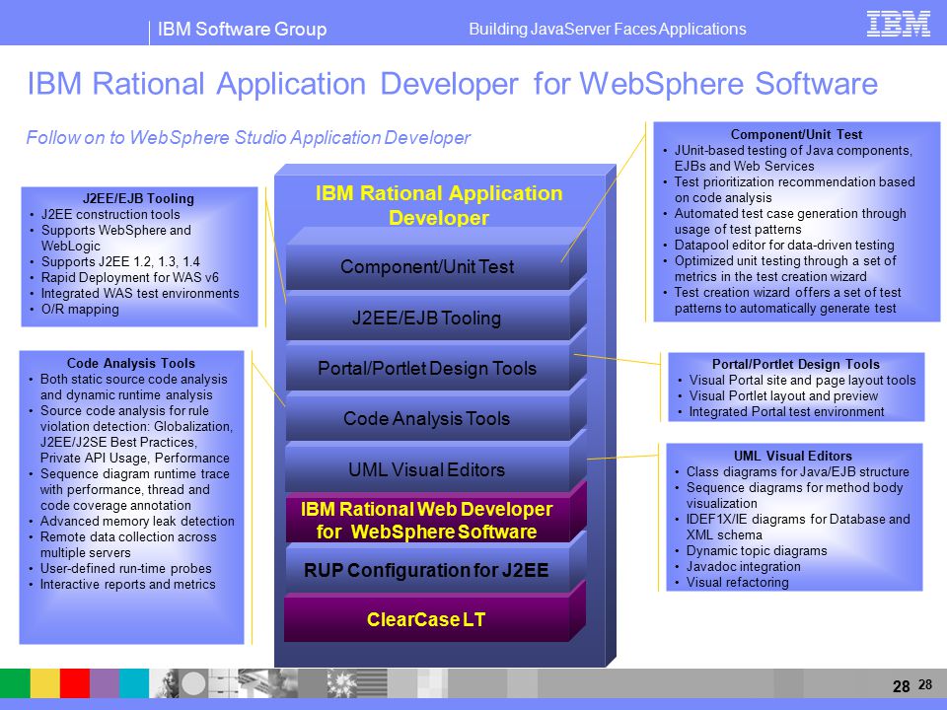Click the 'Dynamic topic diagrams' bullet

coord(757,550)
